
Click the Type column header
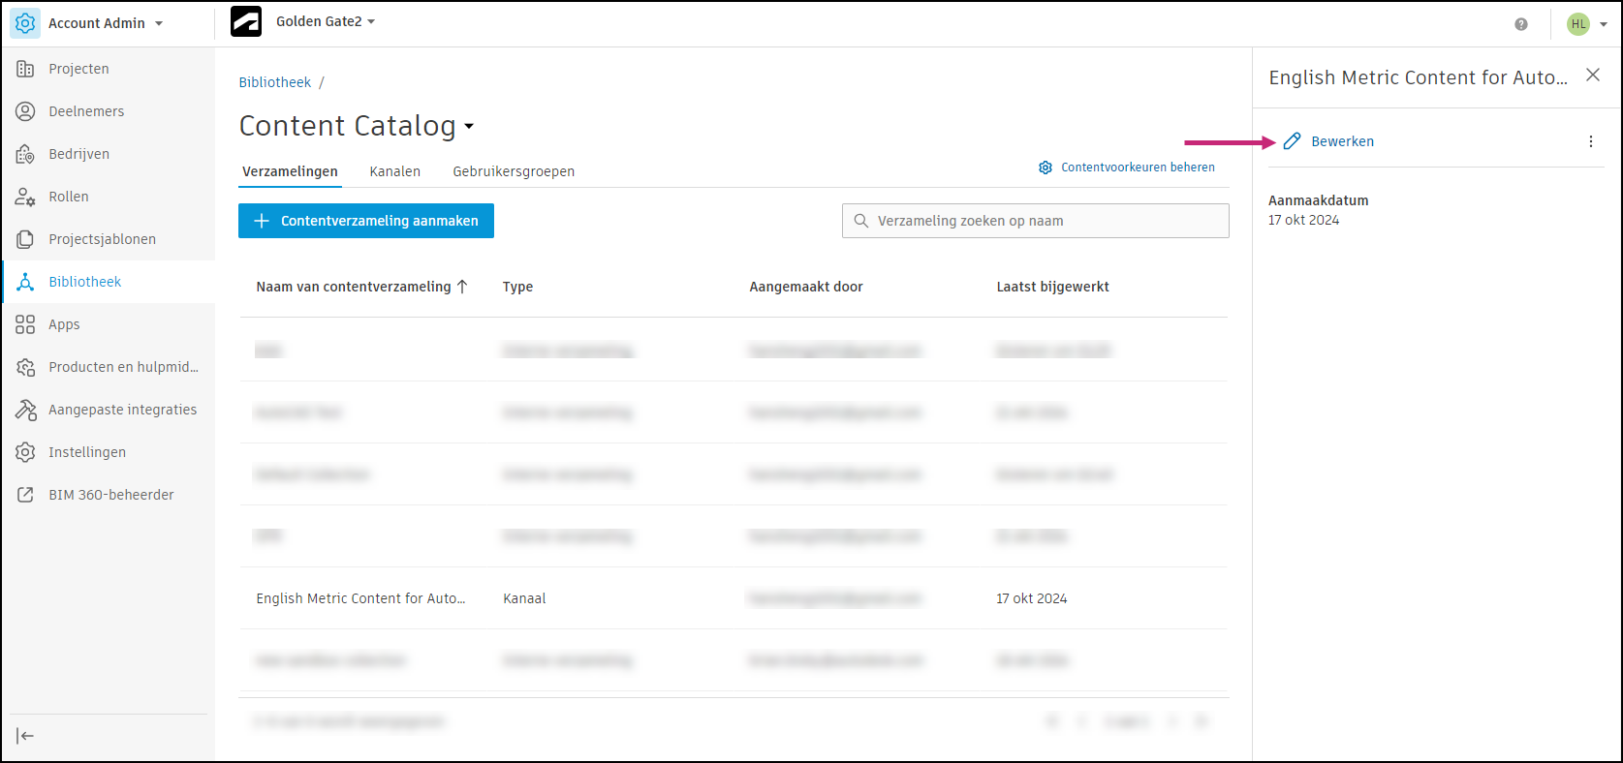pyautogui.click(x=517, y=287)
